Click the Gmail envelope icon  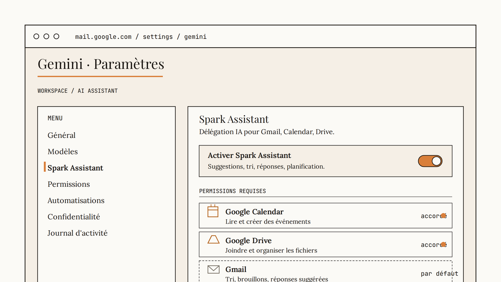tap(213, 269)
